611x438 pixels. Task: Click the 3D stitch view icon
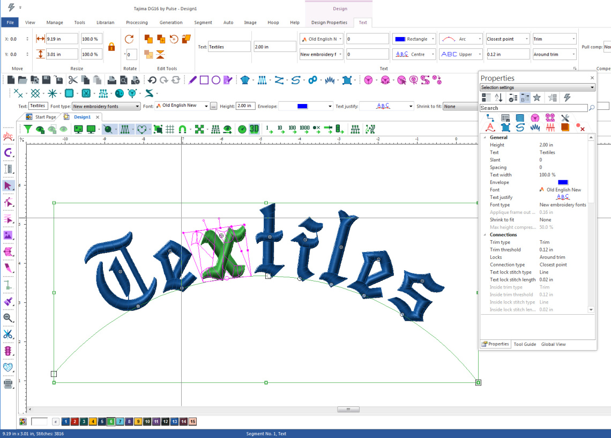(254, 129)
